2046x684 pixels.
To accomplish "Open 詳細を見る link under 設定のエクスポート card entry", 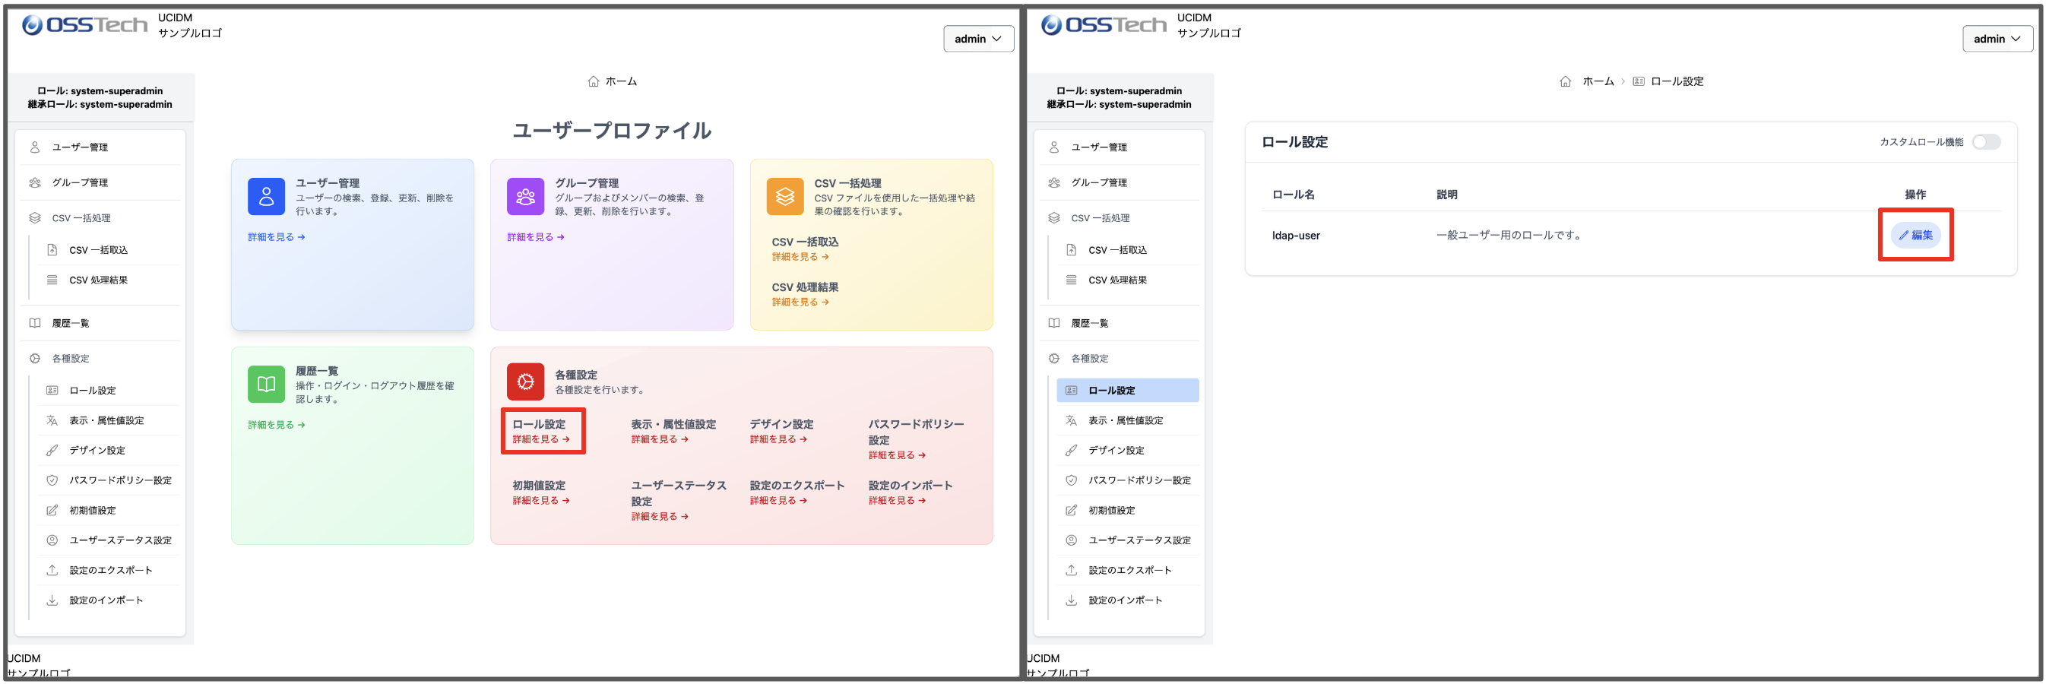I will pyautogui.click(x=778, y=502).
